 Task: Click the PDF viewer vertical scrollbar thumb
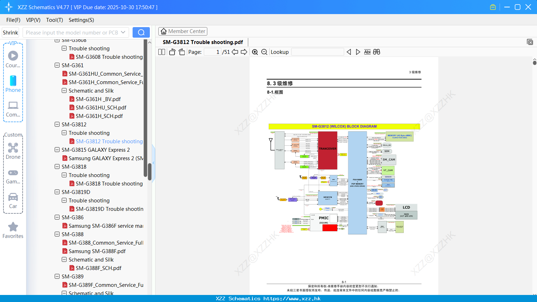[535, 63]
